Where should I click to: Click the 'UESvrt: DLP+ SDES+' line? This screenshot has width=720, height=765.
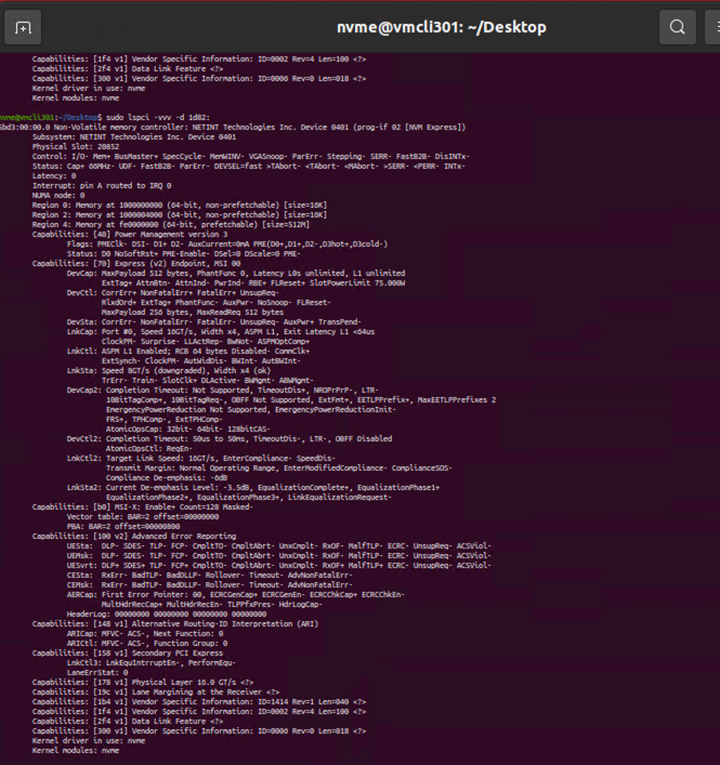click(279, 567)
